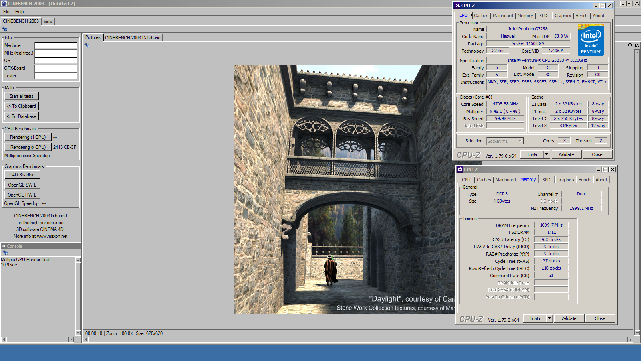Click the pin icon in Console panel

click(5, 253)
